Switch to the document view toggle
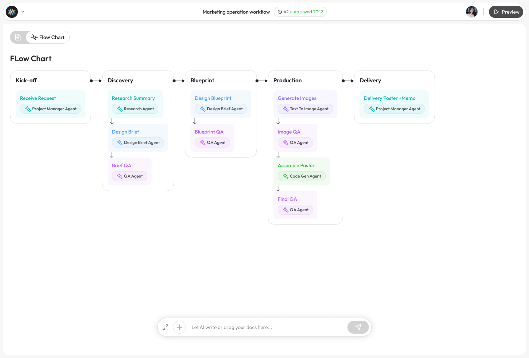 [18, 37]
